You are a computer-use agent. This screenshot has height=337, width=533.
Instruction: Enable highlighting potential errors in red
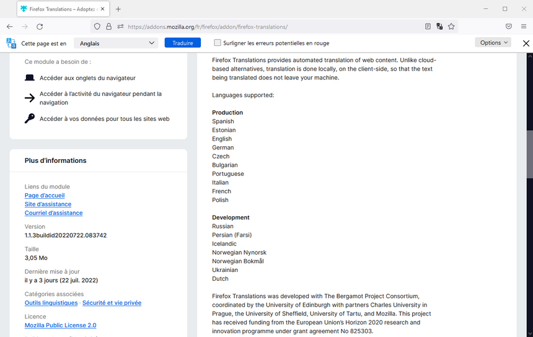(217, 43)
